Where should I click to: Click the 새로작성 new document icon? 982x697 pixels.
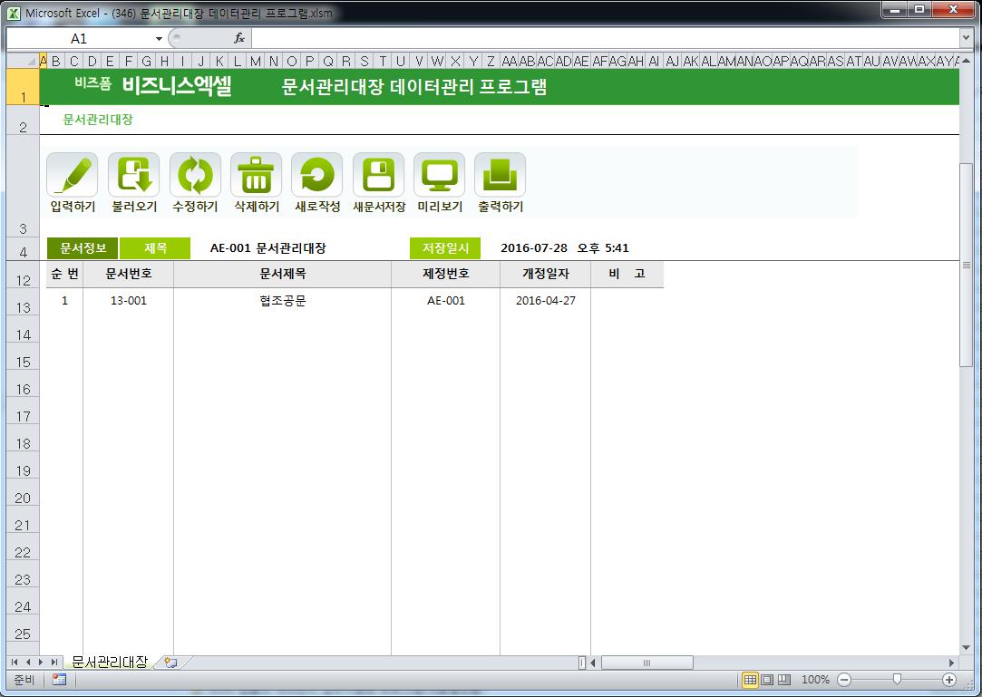(316, 175)
